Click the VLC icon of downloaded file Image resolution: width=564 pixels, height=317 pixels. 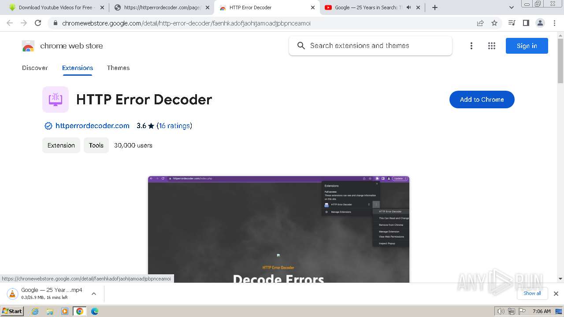tap(13, 294)
